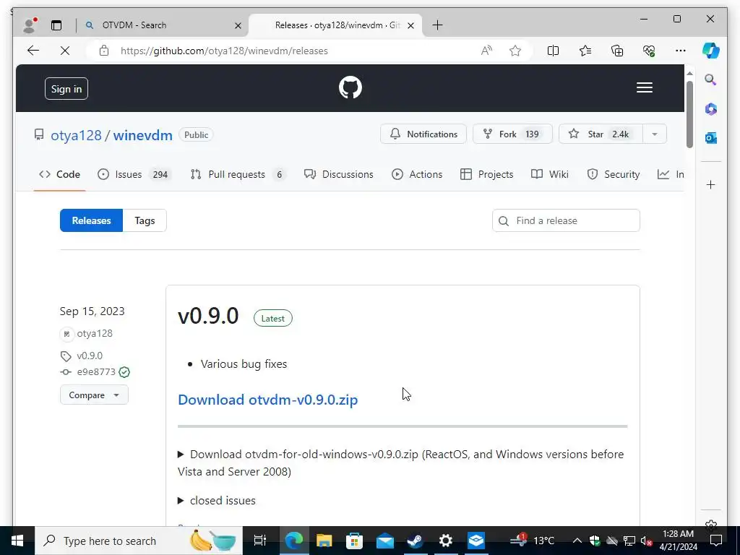Image resolution: width=740 pixels, height=555 pixels.
Task: Open Copilot icon in Edge
Action: point(711,51)
